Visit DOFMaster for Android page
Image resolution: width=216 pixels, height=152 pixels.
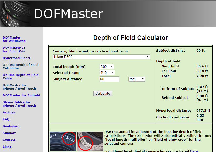21,95
